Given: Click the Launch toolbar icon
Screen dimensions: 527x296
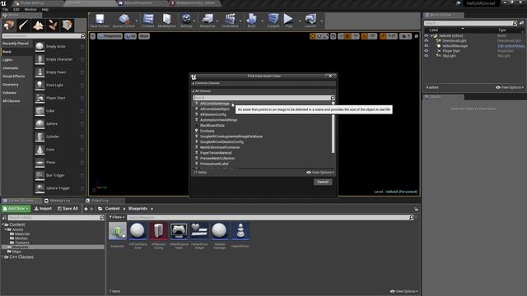Looking at the screenshot, I should tap(310, 21).
